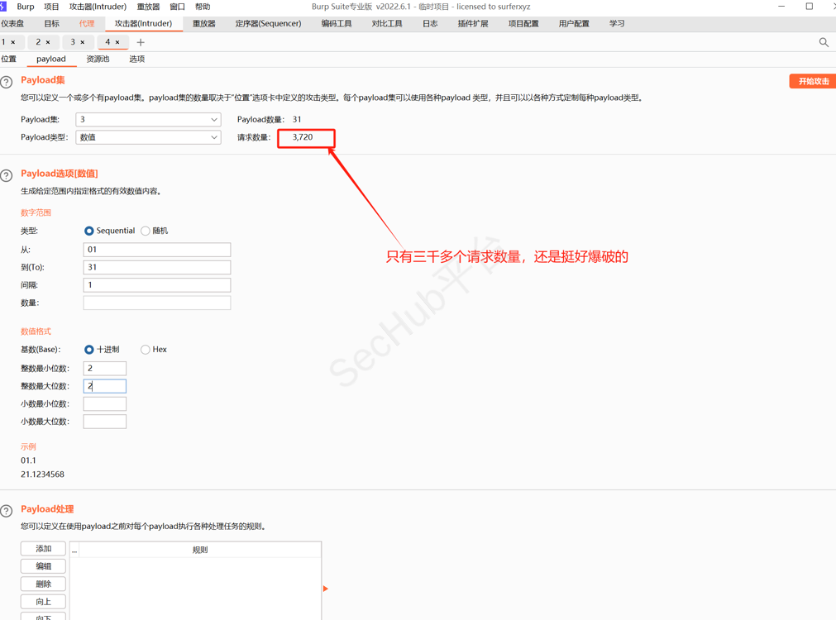Click the 整数最小位数 input field
The height and width of the screenshot is (620, 836).
pos(104,368)
